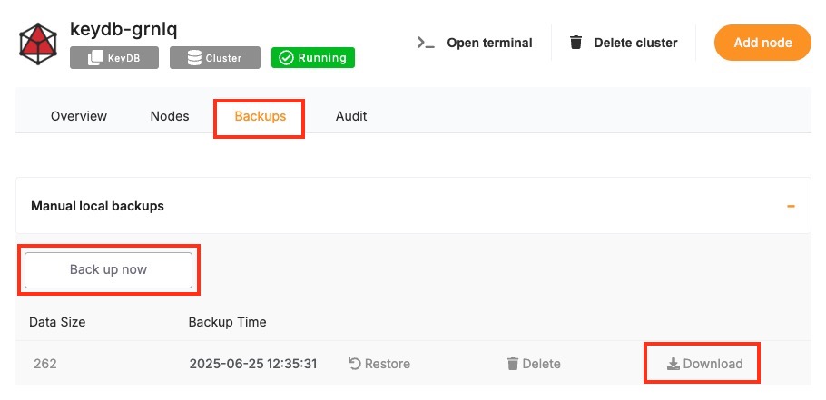
Task: Click the Manual local backups header
Action: pos(98,206)
